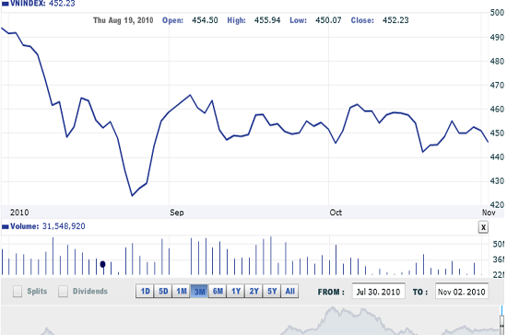Select the 2Y time range
Image resolution: width=507 pixels, height=335 pixels.
click(x=253, y=292)
